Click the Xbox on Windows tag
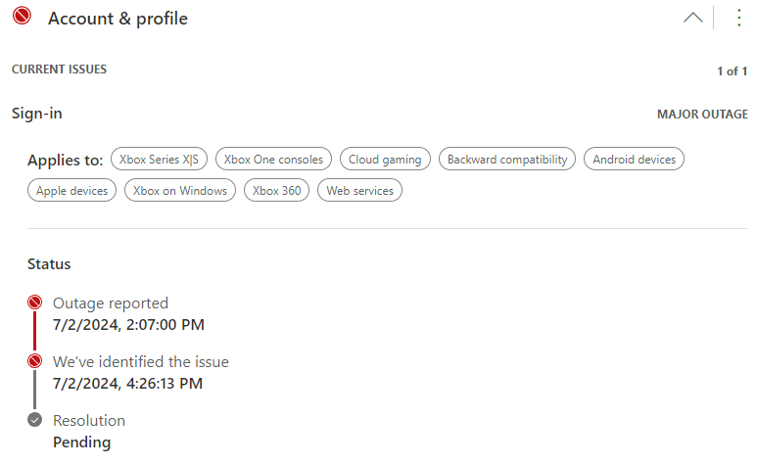This screenshot has height=465, width=757. pos(180,191)
